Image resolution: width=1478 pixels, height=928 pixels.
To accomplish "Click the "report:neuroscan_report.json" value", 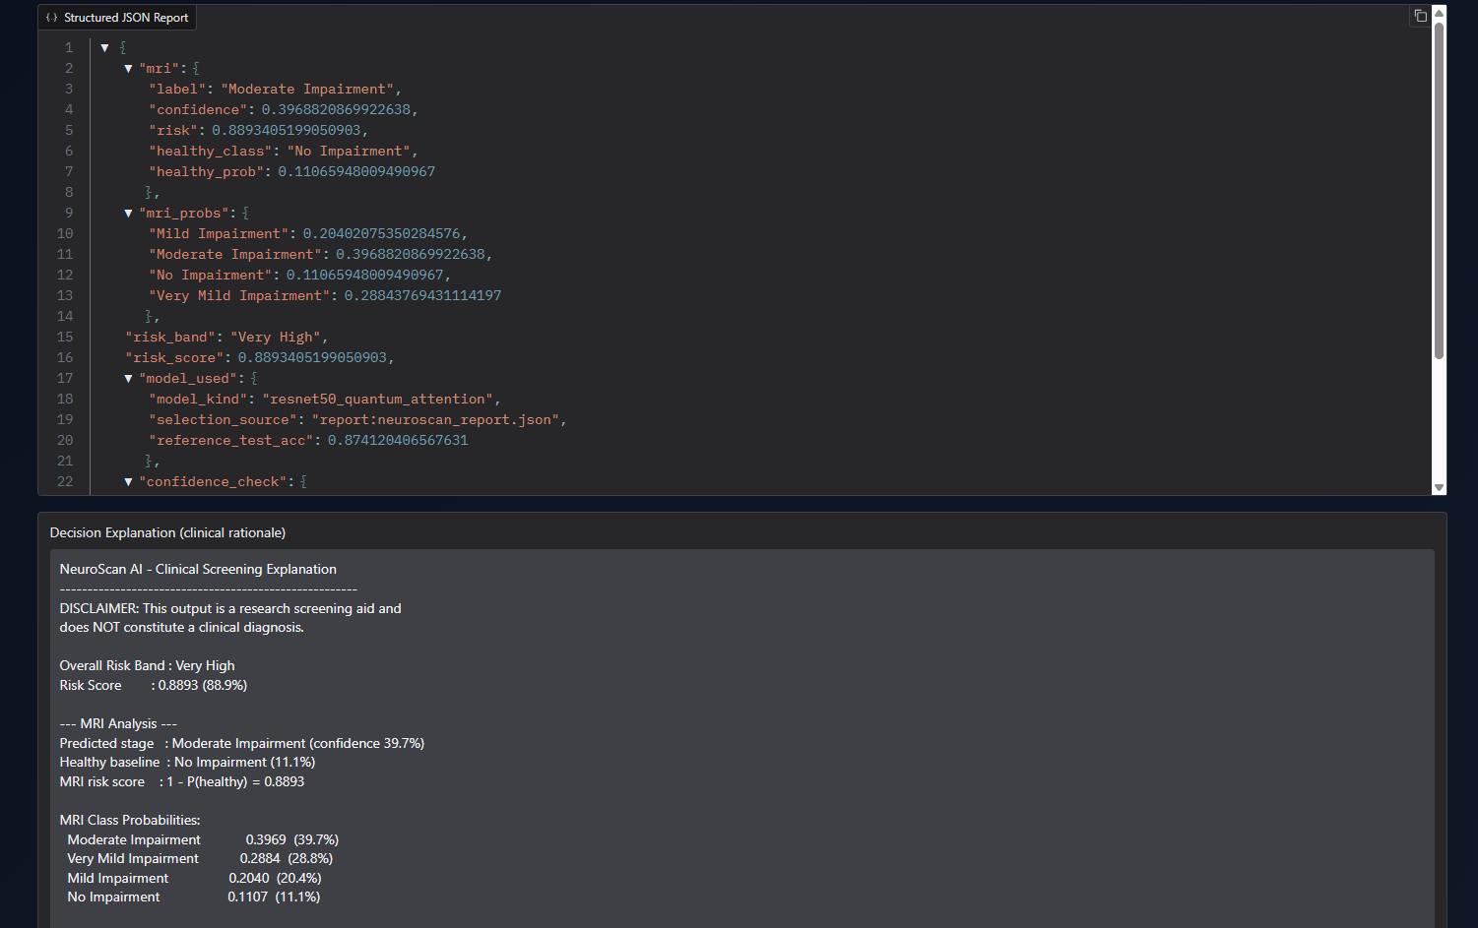I will coord(436,419).
